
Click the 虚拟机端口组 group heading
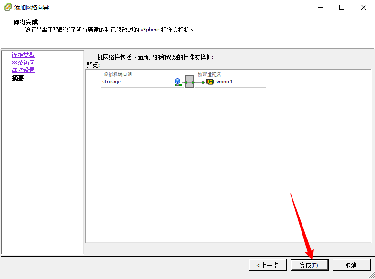click(x=118, y=74)
